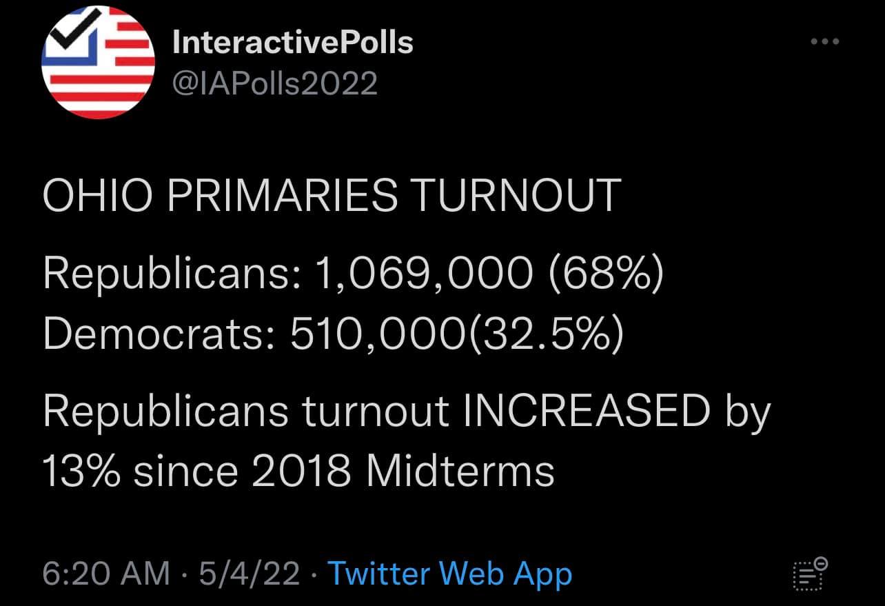This screenshot has height=606, width=885.
Task: Click the InteractivePolls flag profile avatar
Action: [98, 63]
